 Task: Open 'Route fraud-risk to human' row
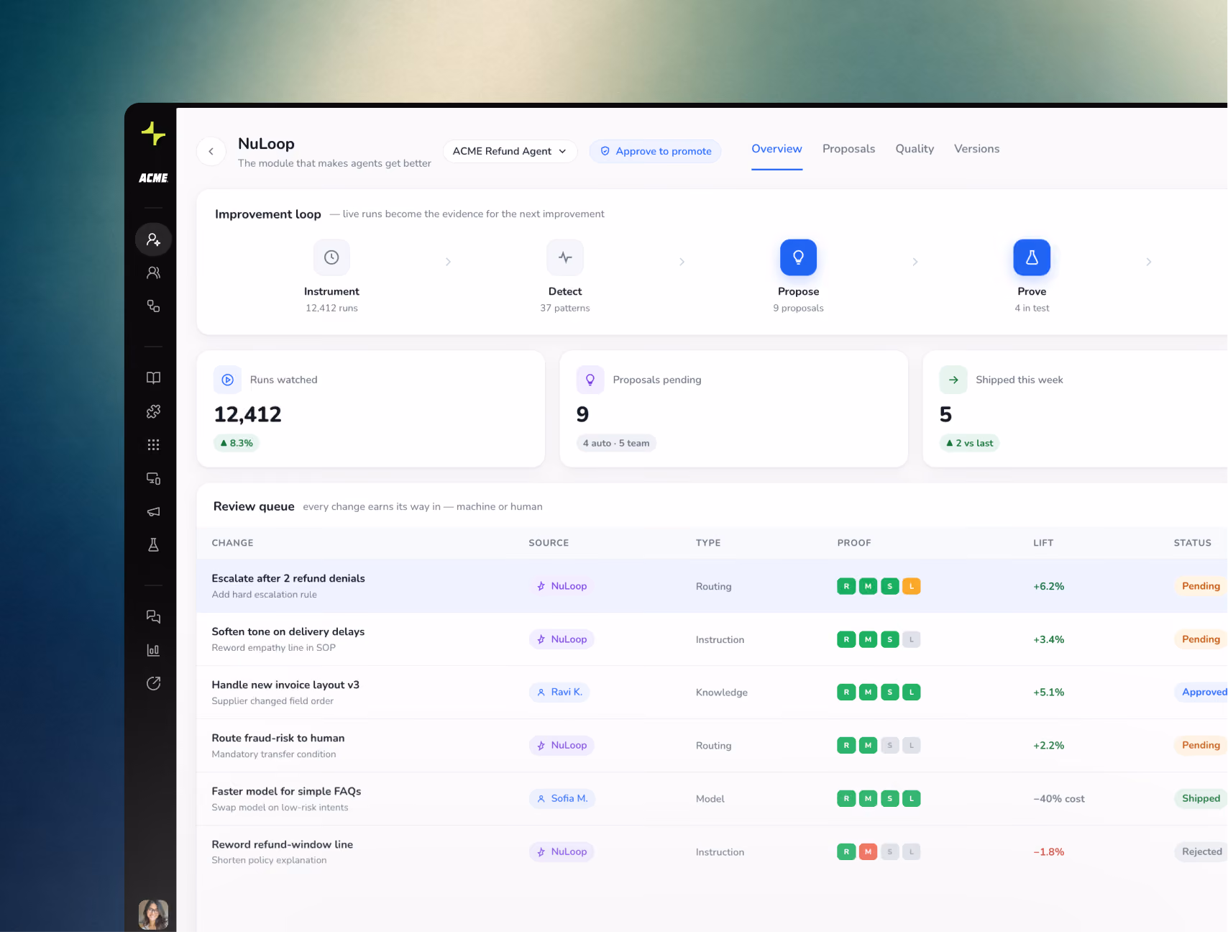(712, 746)
